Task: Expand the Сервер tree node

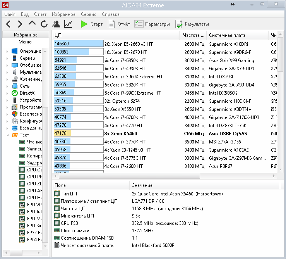Action: 7,59
